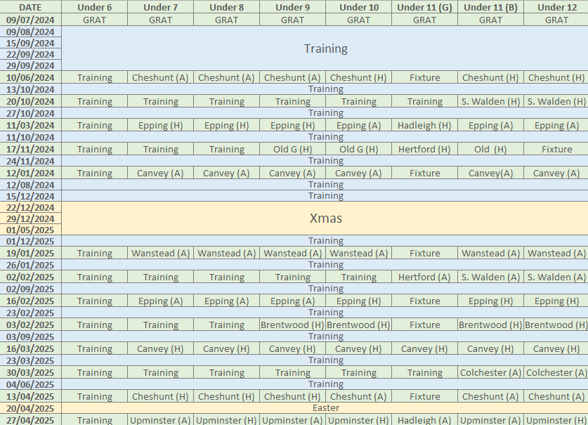588x425 pixels.
Task: Select Brentwood (H) under Under 10
Action: [x=358, y=325]
